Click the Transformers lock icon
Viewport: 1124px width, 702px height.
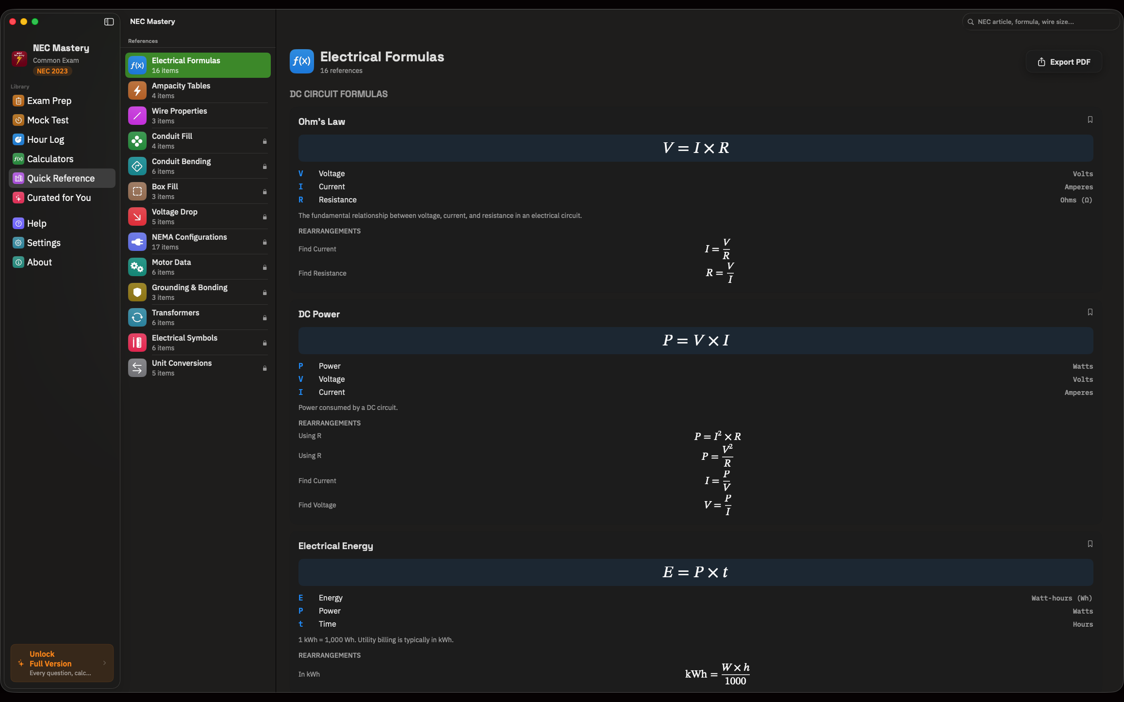coord(265,318)
